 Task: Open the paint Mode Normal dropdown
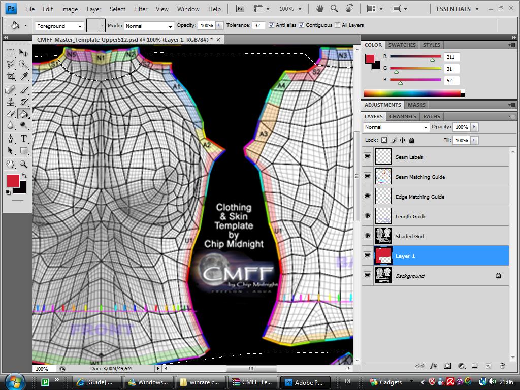click(149, 26)
